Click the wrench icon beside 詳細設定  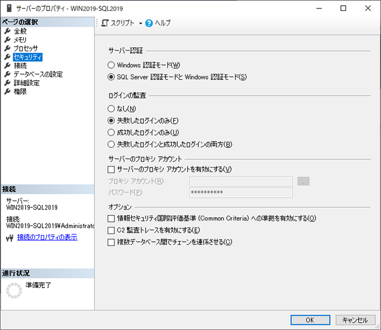[x=8, y=83]
